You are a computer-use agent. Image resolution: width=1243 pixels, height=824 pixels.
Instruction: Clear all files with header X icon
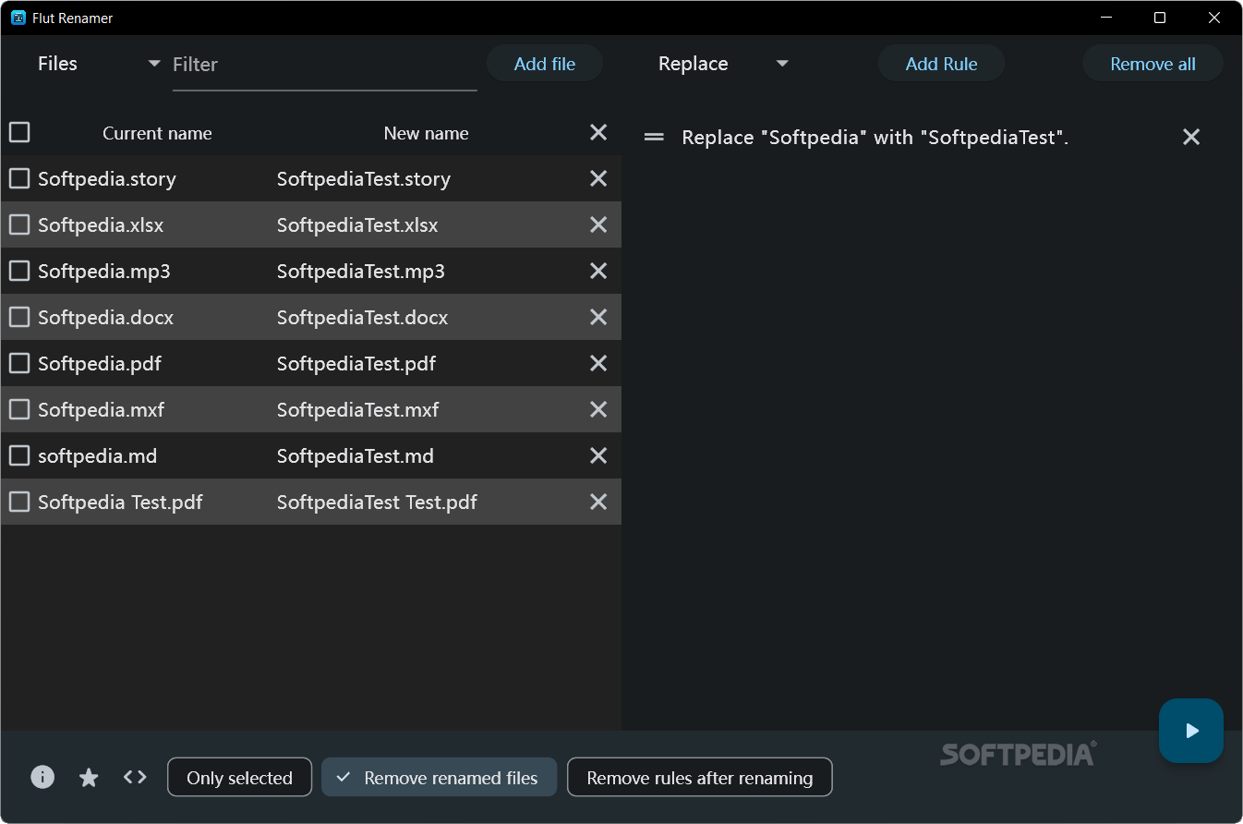click(x=598, y=132)
